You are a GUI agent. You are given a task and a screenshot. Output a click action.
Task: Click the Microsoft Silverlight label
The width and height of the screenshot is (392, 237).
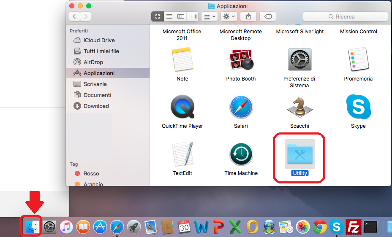click(x=300, y=32)
